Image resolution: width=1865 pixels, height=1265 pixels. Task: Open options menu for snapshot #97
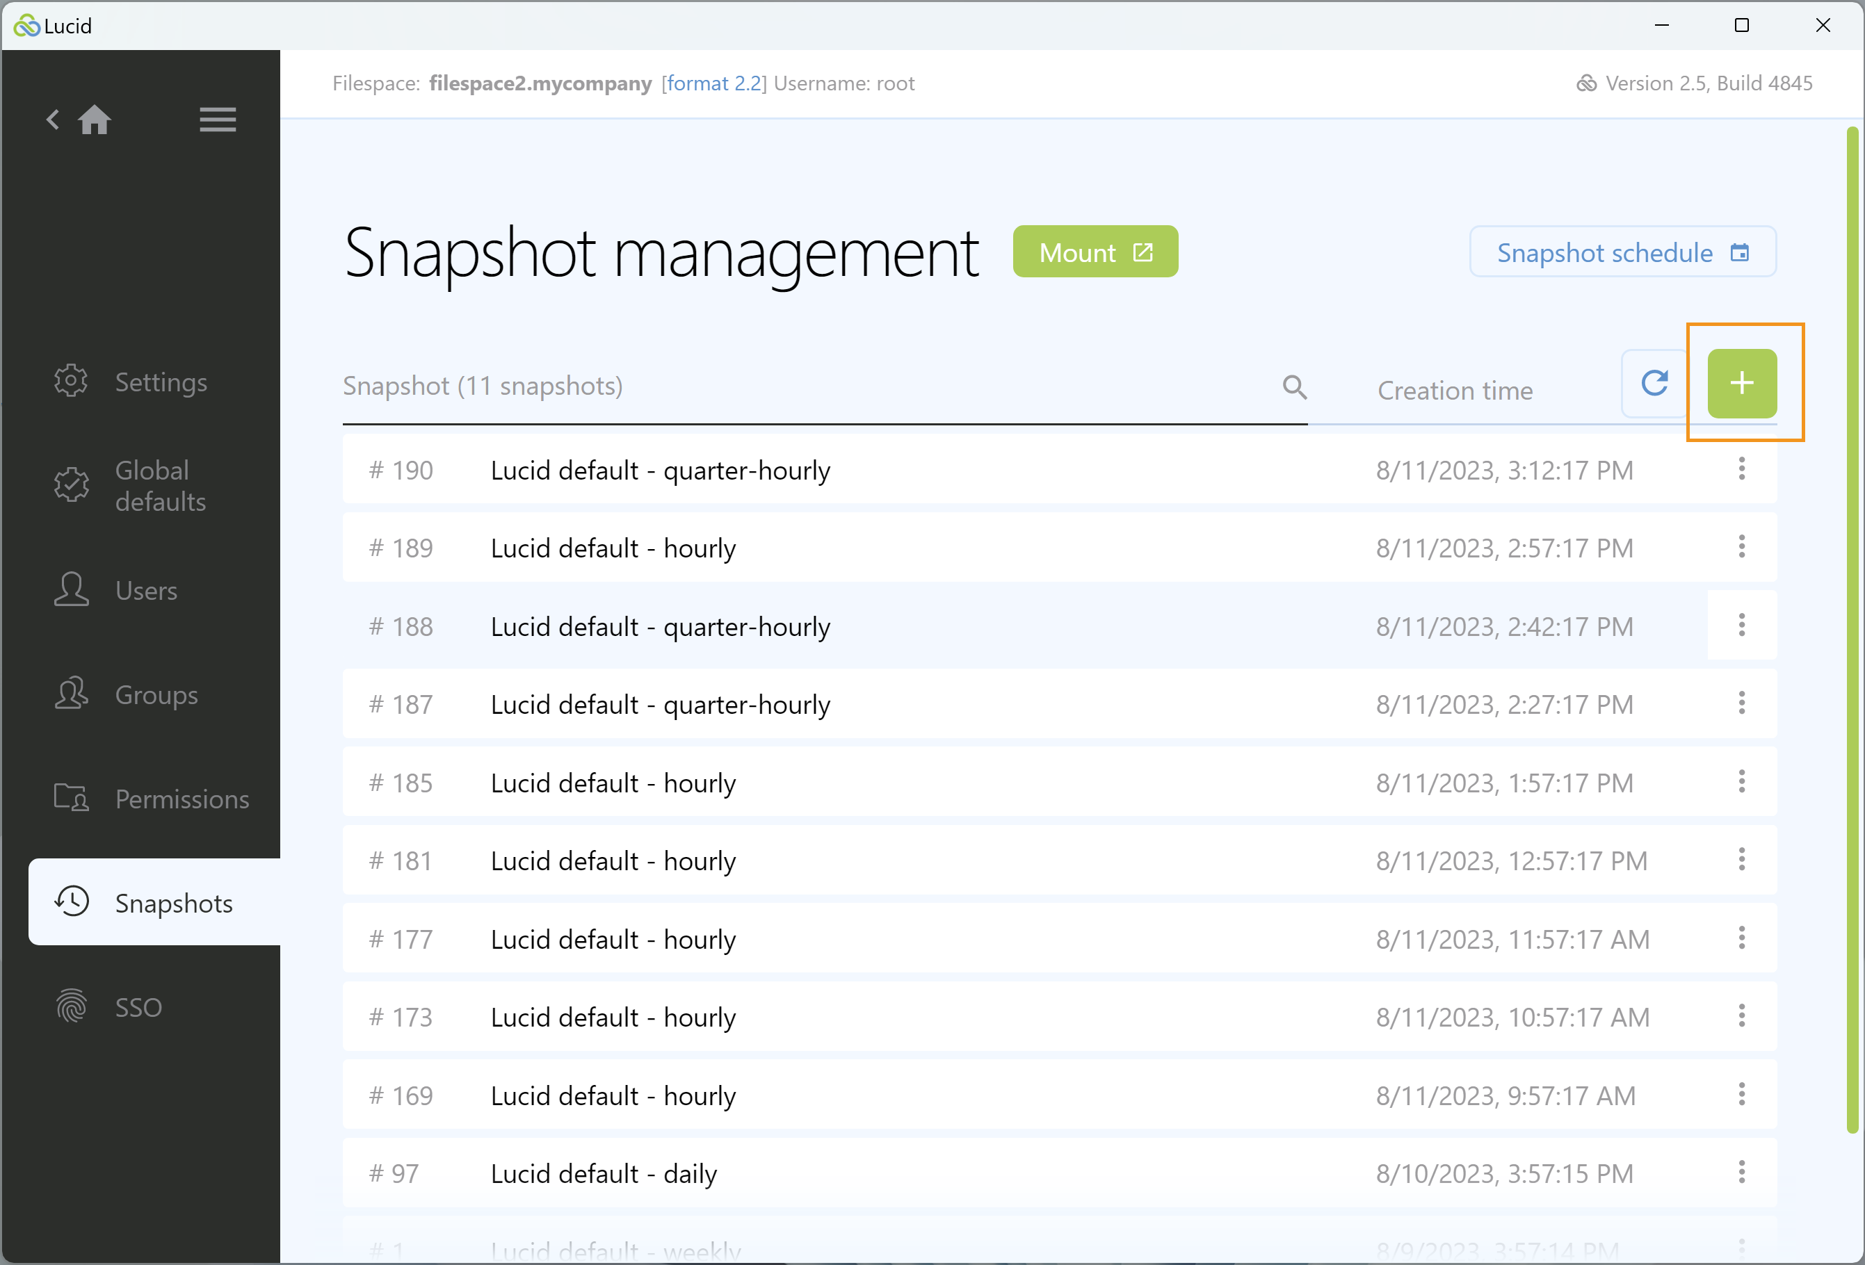pyautogui.click(x=1741, y=1172)
